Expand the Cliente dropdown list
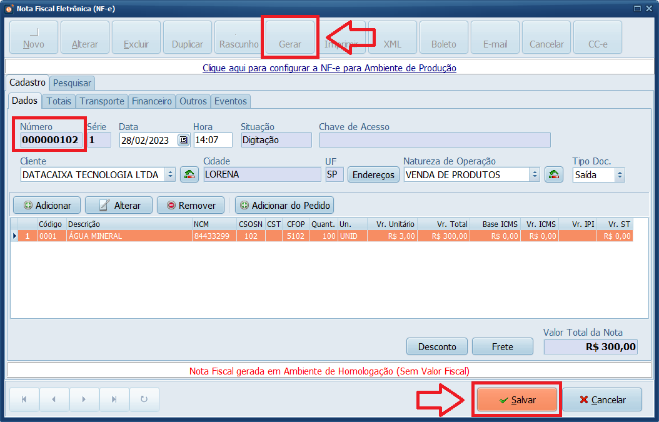 (x=170, y=174)
